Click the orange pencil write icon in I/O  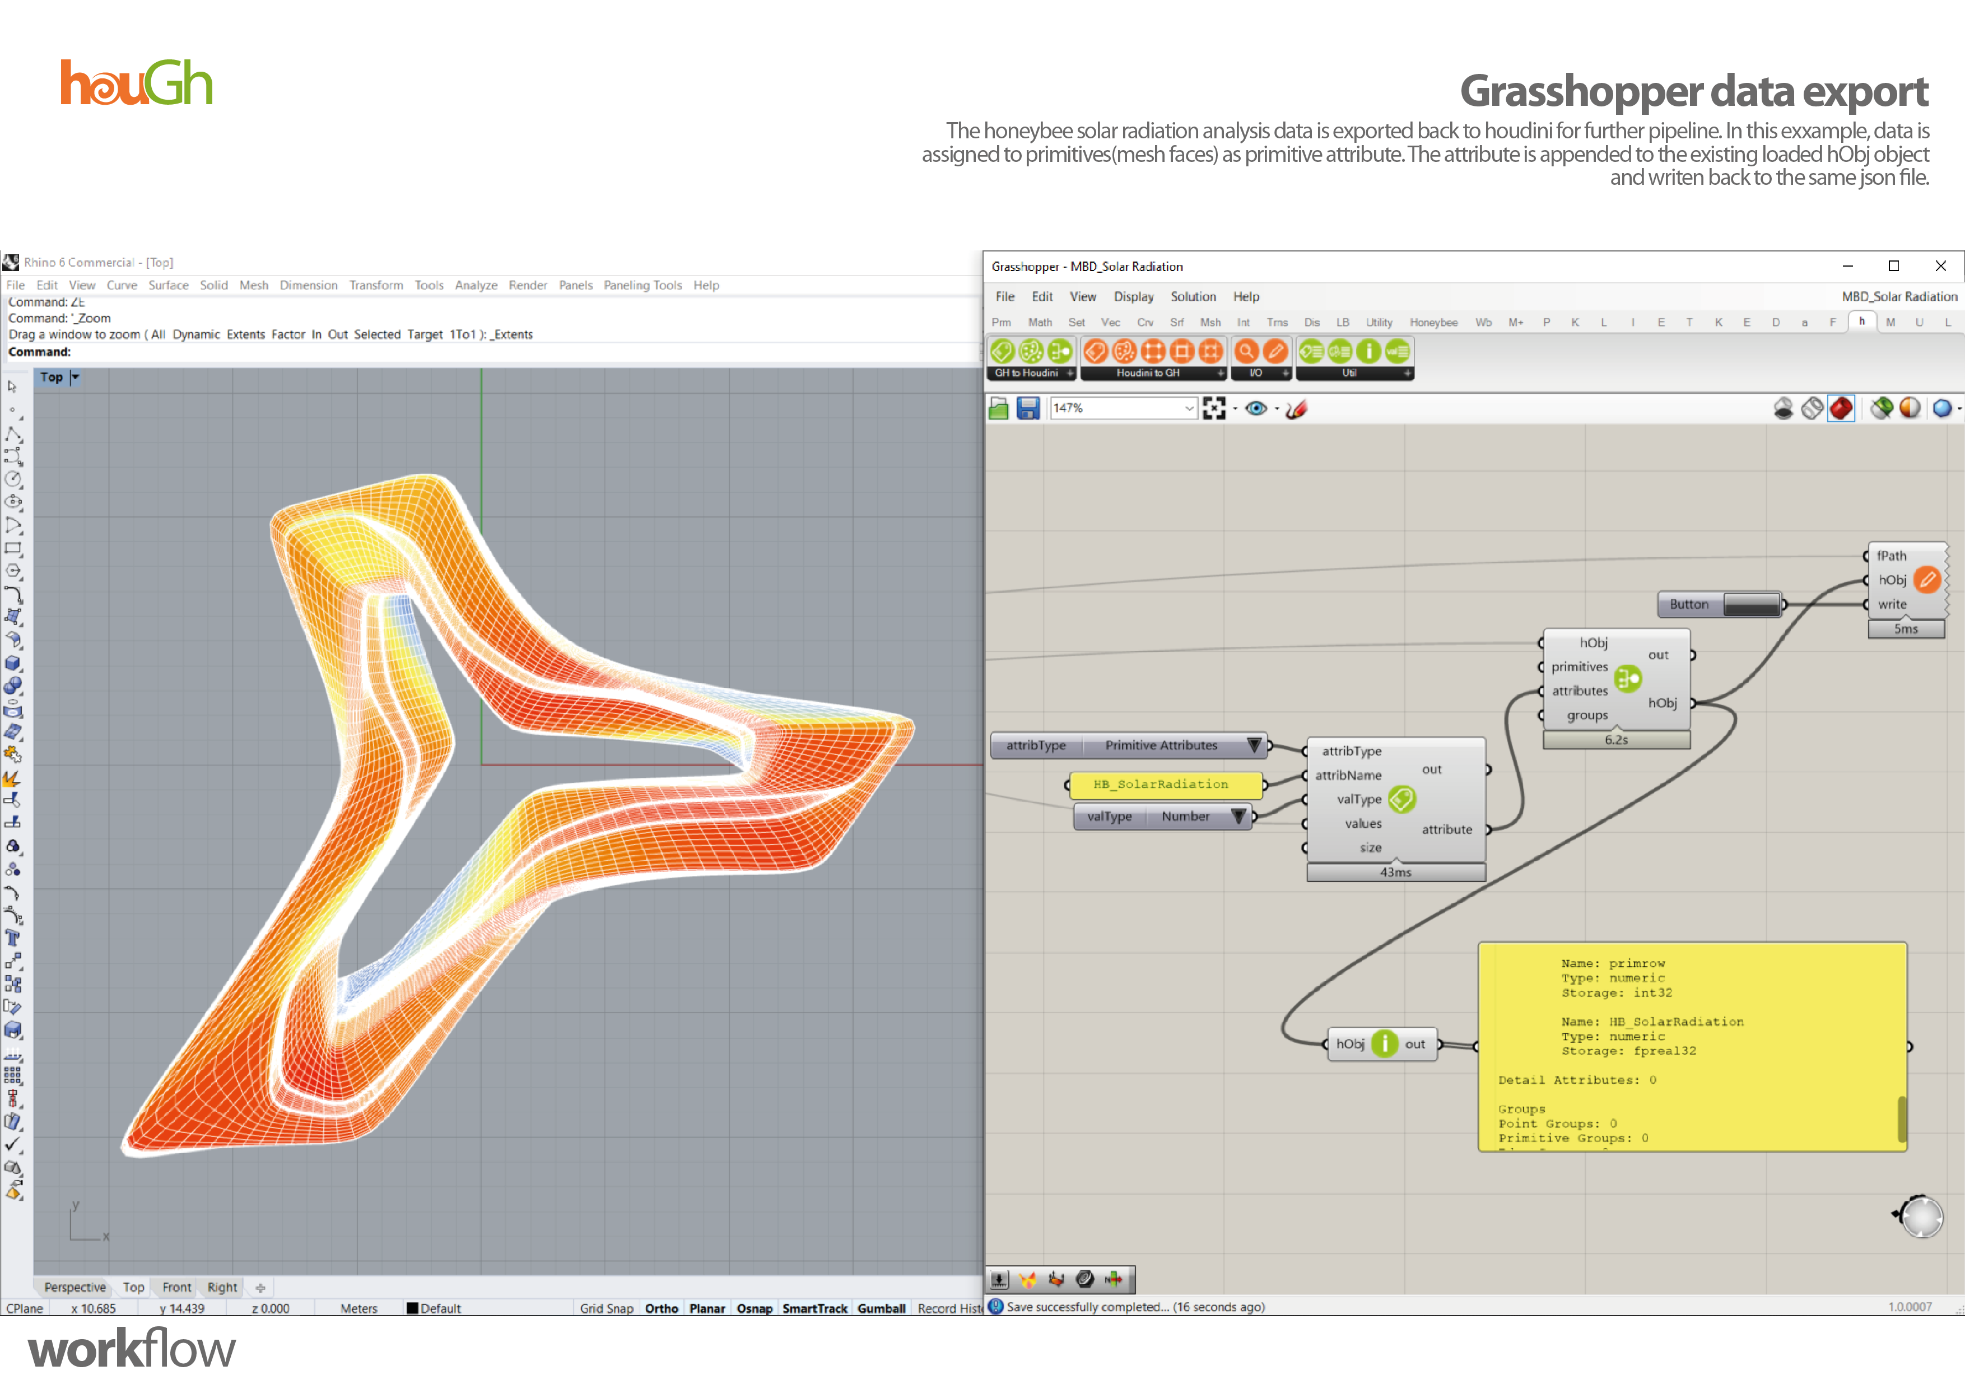click(1275, 351)
